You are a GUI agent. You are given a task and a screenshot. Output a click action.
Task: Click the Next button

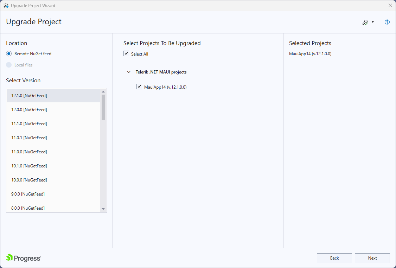point(372,258)
